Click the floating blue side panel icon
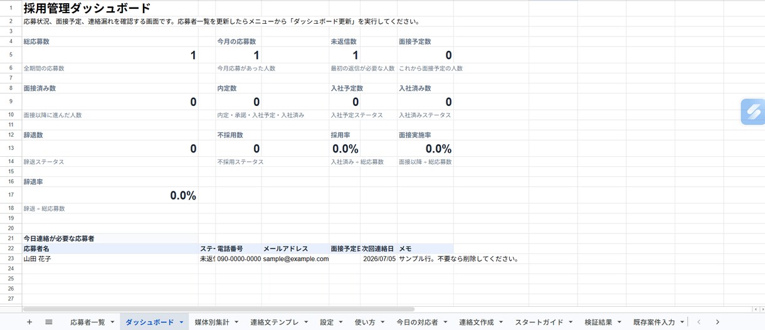765x330 pixels. tap(752, 112)
